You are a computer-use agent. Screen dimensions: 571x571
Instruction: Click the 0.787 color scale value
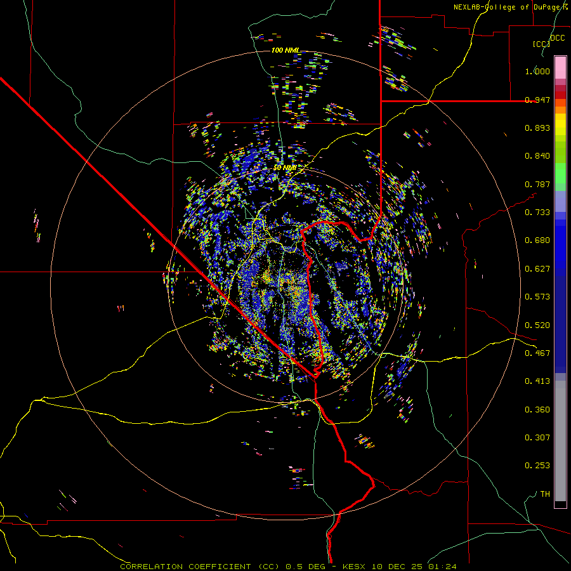tap(537, 184)
